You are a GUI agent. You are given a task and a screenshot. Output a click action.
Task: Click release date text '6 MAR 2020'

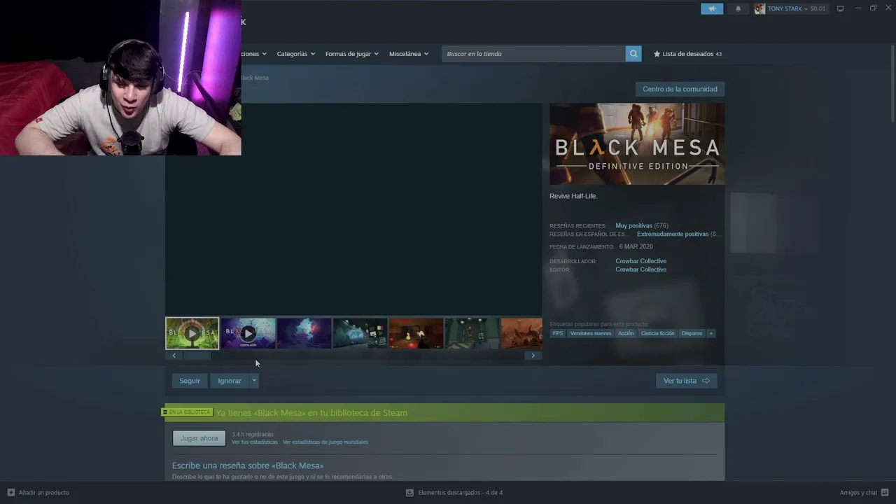[636, 246]
